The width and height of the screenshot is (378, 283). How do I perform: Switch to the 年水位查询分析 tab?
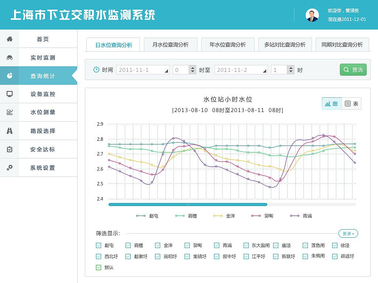[228, 45]
